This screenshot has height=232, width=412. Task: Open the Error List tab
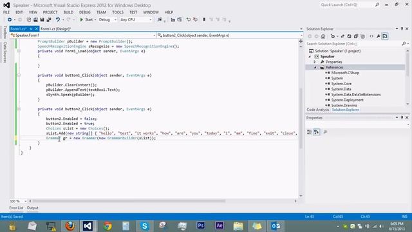16,208
